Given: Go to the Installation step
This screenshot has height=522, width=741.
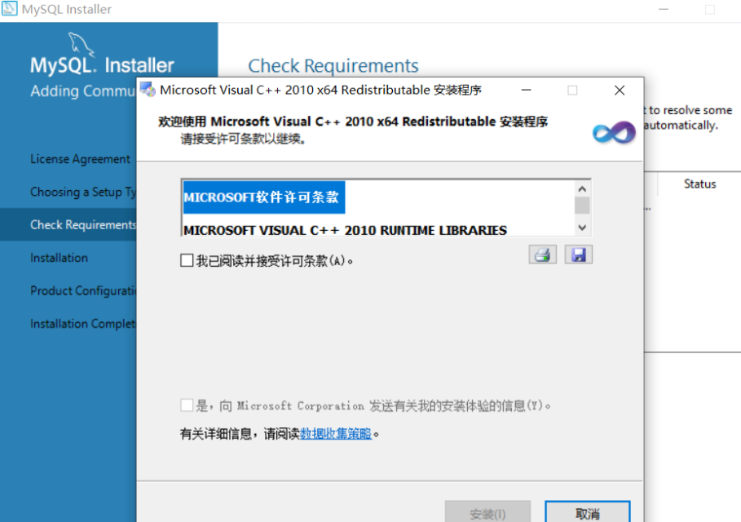Looking at the screenshot, I should click(x=59, y=258).
